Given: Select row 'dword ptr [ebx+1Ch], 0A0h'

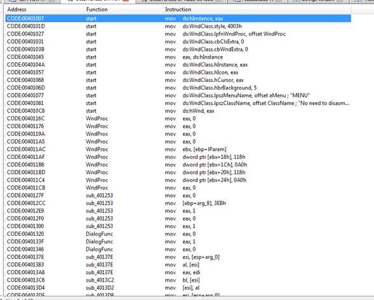Looking at the screenshot, I should pos(178,165).
